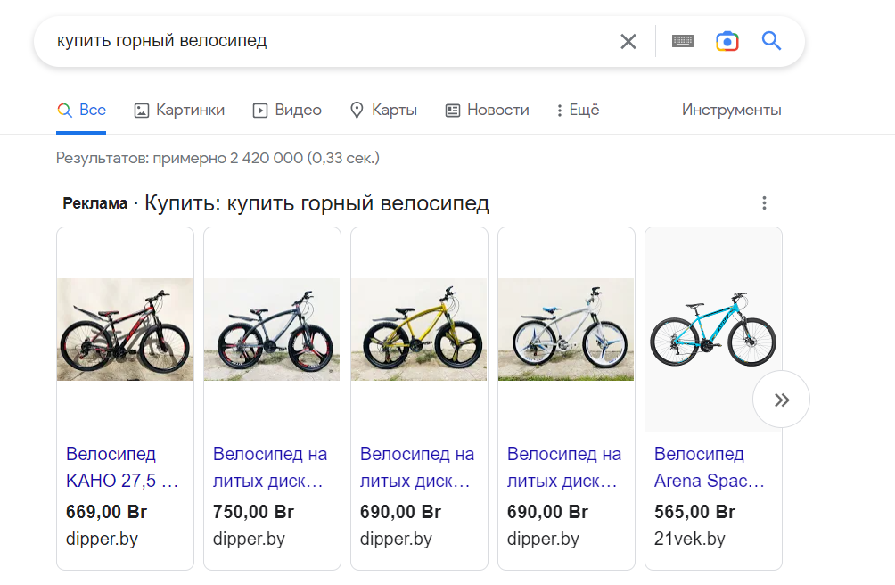895x585 pixels.
Task: Open the ad options three-dot menu
Action: pyautogui.click(x=764, y=203)
